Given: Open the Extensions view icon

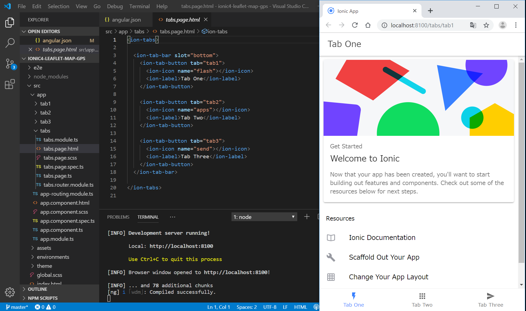Looking at the screenshot, I should pos(10,84).
